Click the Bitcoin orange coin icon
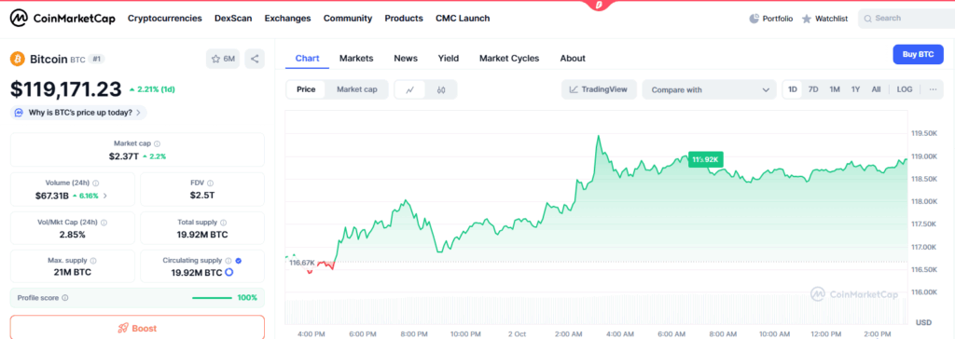 point(17,59)
